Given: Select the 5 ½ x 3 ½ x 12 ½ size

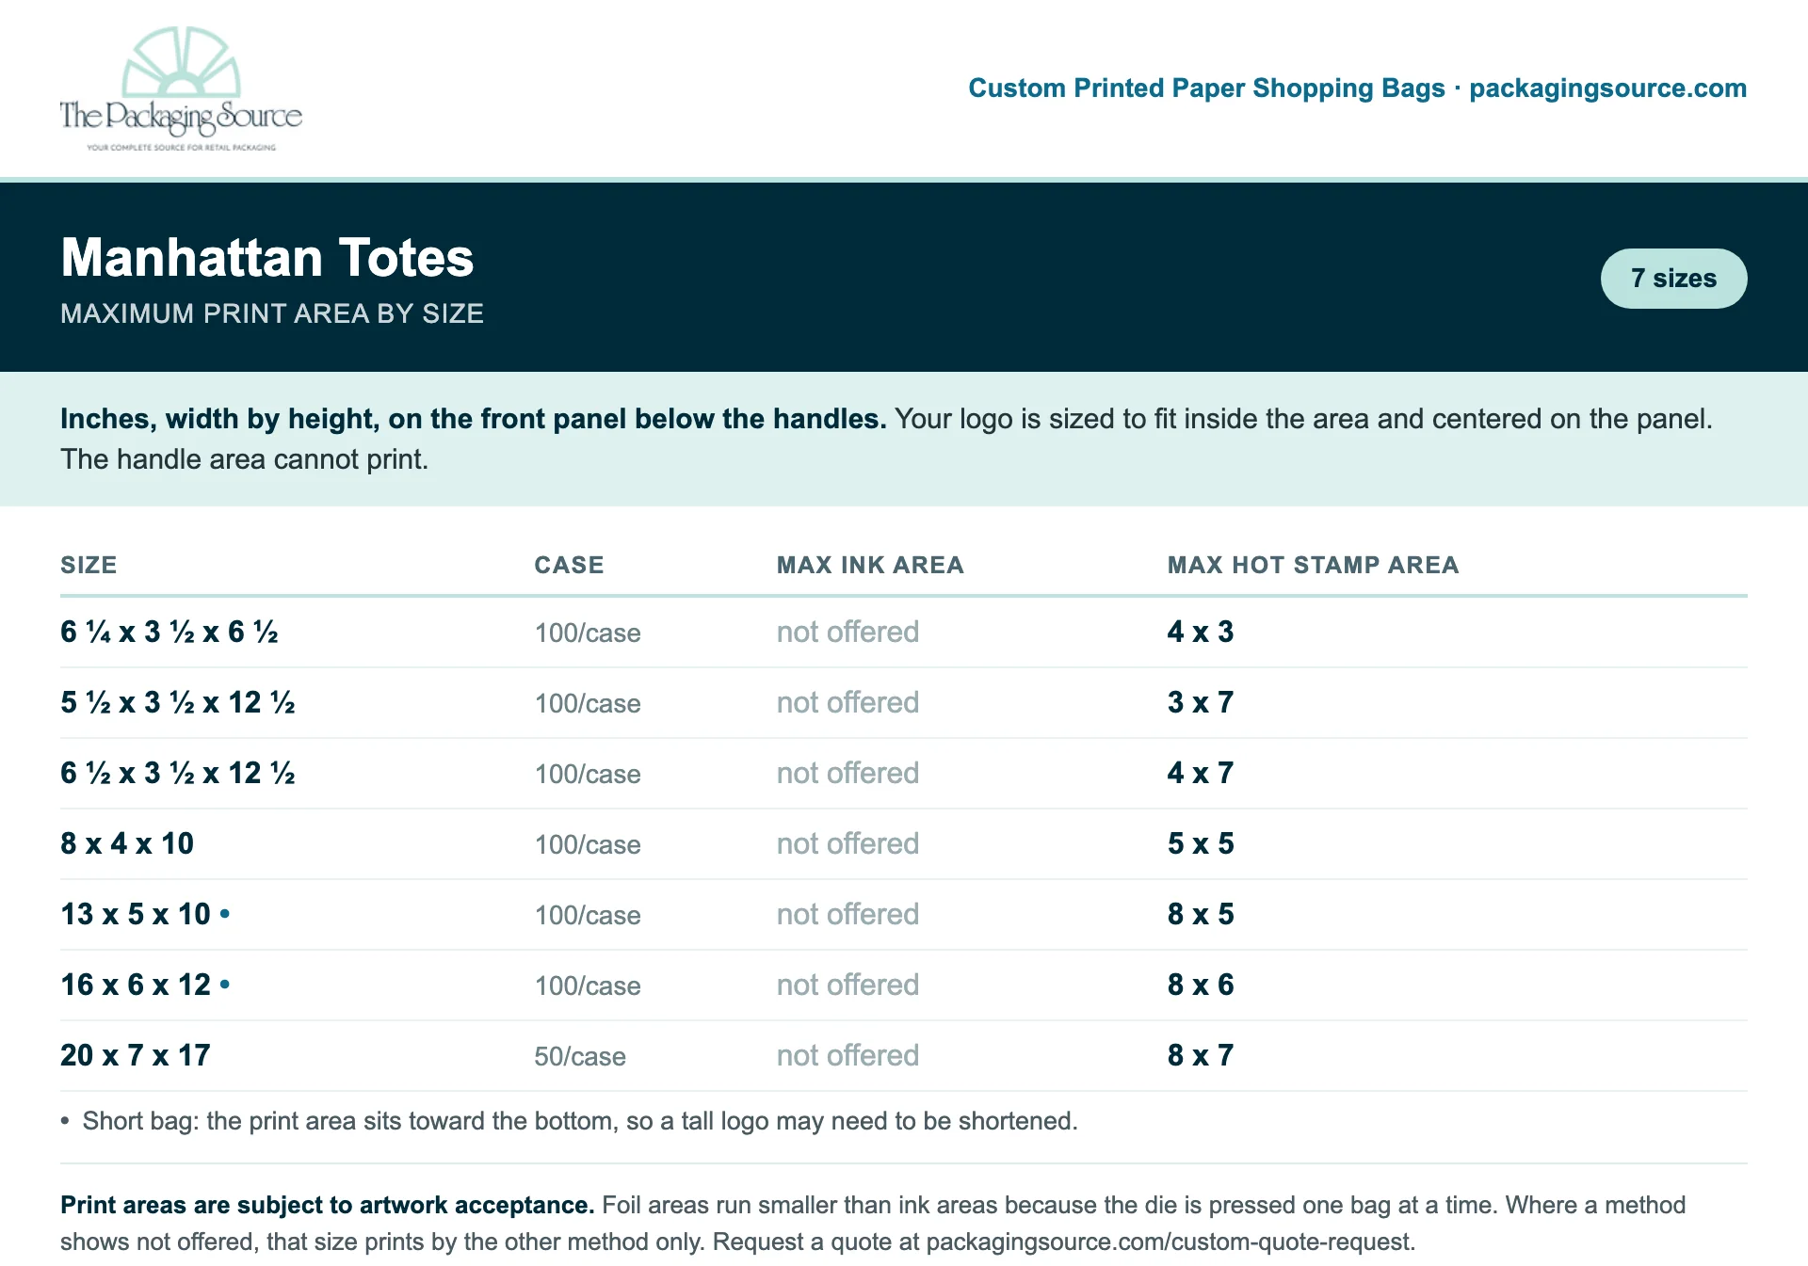Looking at the screenshot, I should coord(178,702).
